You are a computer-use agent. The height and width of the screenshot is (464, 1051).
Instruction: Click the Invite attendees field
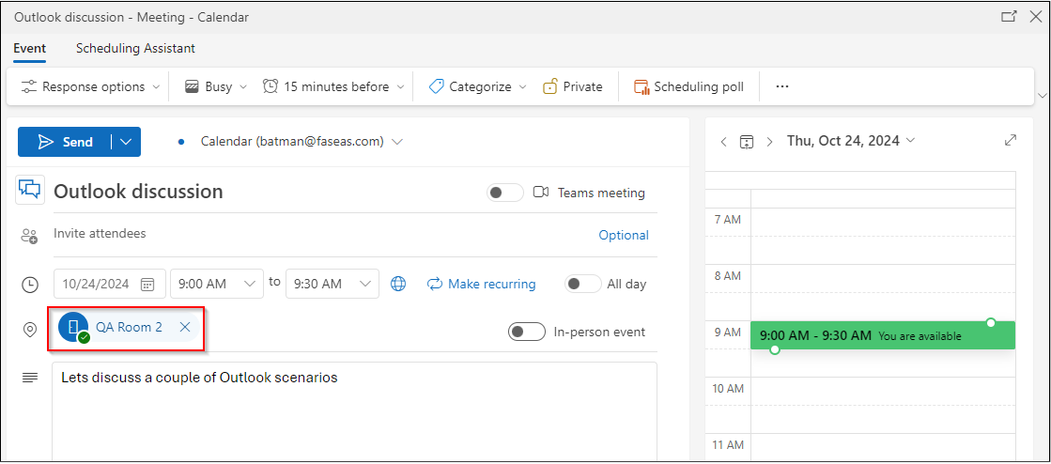click(x=322, y=234)
